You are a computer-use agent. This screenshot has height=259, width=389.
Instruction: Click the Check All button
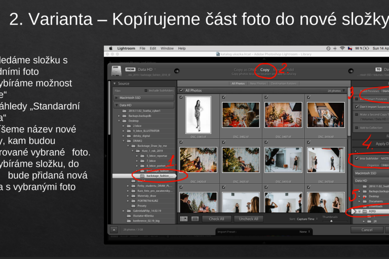coord(216,219)
